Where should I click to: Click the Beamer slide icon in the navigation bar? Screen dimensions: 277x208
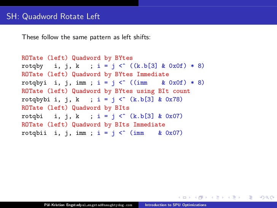185,197
